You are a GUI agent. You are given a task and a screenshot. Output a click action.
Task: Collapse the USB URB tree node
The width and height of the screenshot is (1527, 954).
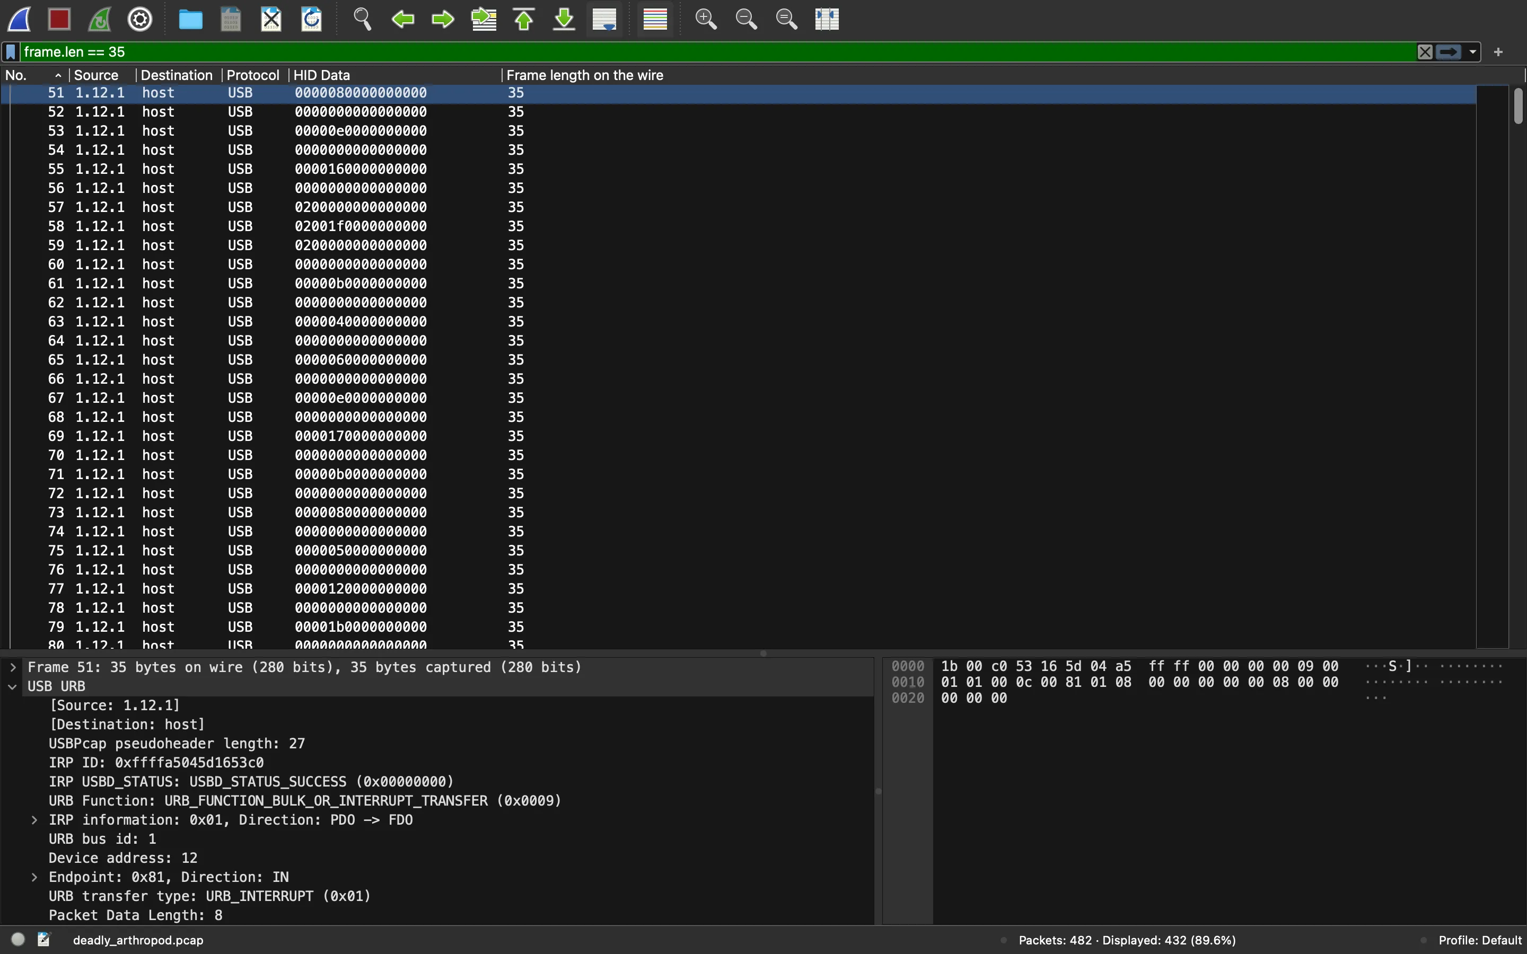tap(13, 686)
